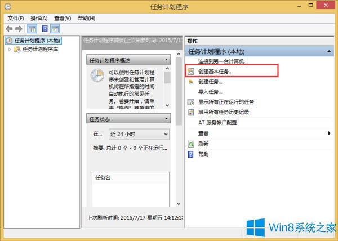The height and width of the screenshot is (241, 338).
Task: Click the blue 帮助 icon in actions pane
Action: coord(191,154)
